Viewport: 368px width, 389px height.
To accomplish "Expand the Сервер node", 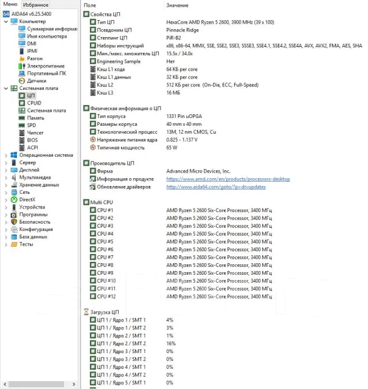I will point(6,163).
